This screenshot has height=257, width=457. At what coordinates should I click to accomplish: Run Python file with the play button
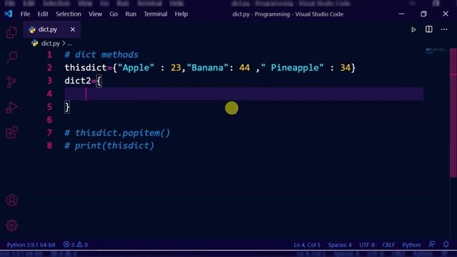tap(413, 29)
